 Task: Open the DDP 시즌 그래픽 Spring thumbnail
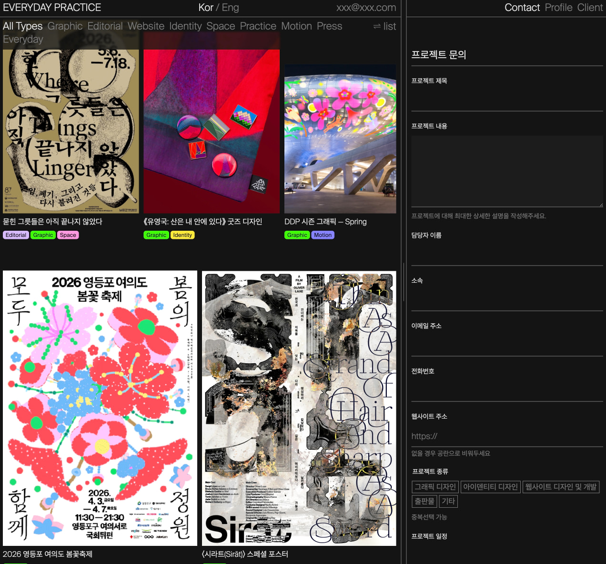[x=340, y=139]
